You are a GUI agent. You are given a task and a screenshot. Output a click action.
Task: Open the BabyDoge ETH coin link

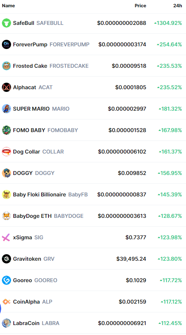click(x=48, y=216)
